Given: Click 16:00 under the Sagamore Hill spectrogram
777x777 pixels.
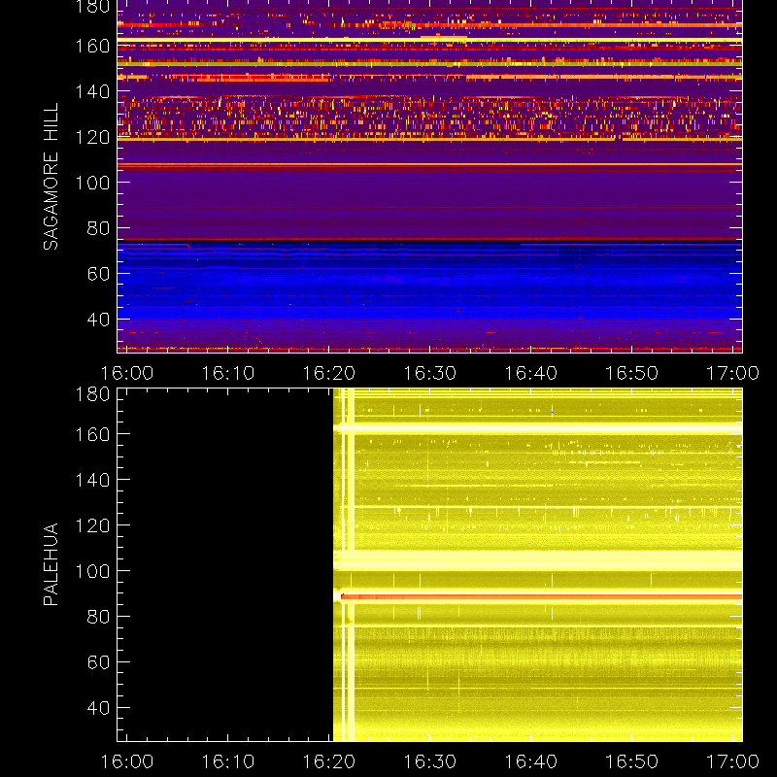Looking at the screenshot, I should (127, 373).
